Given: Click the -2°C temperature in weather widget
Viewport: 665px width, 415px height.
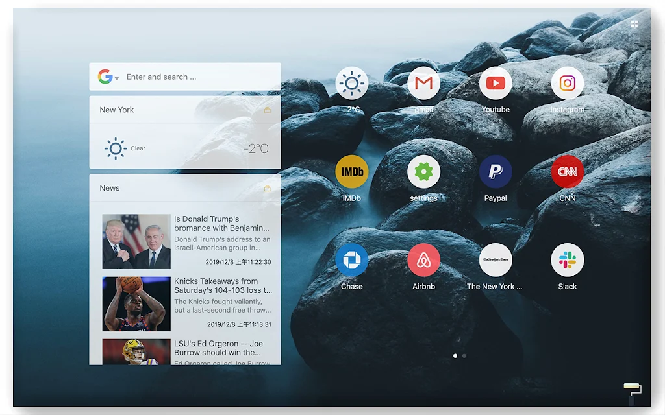Looking at the screenshot, I should 256,148.
